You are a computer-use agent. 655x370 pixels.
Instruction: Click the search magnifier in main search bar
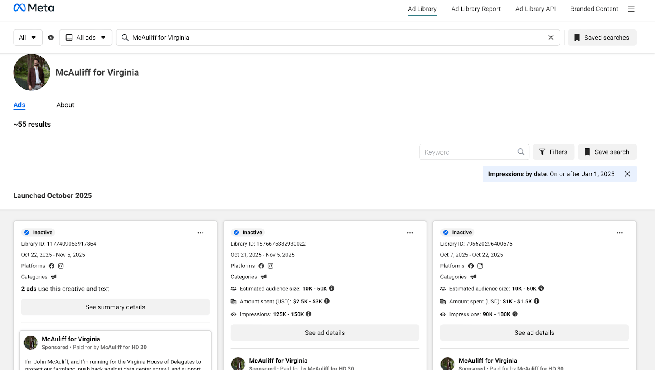pos(125,38)
